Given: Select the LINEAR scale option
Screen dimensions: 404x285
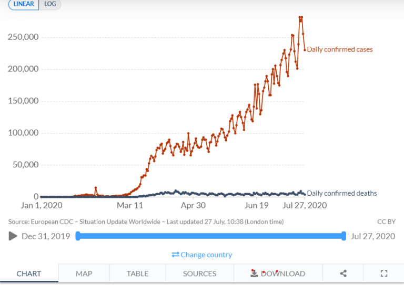Looking at the screenshot, I should (24, 4).
